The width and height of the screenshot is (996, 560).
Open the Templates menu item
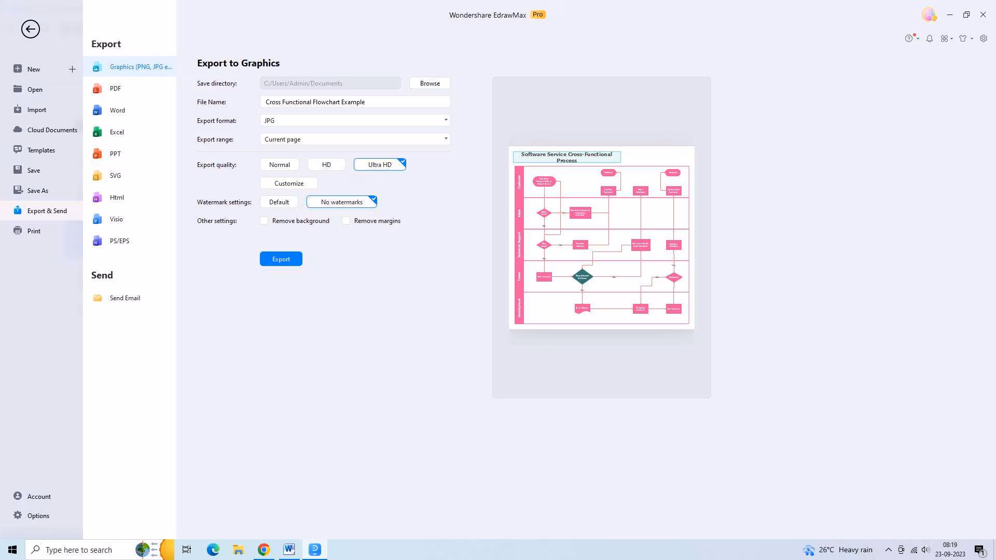(x=41, y=150)
